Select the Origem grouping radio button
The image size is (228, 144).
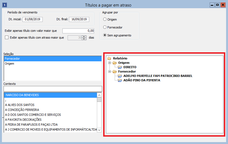pos(105,19)
